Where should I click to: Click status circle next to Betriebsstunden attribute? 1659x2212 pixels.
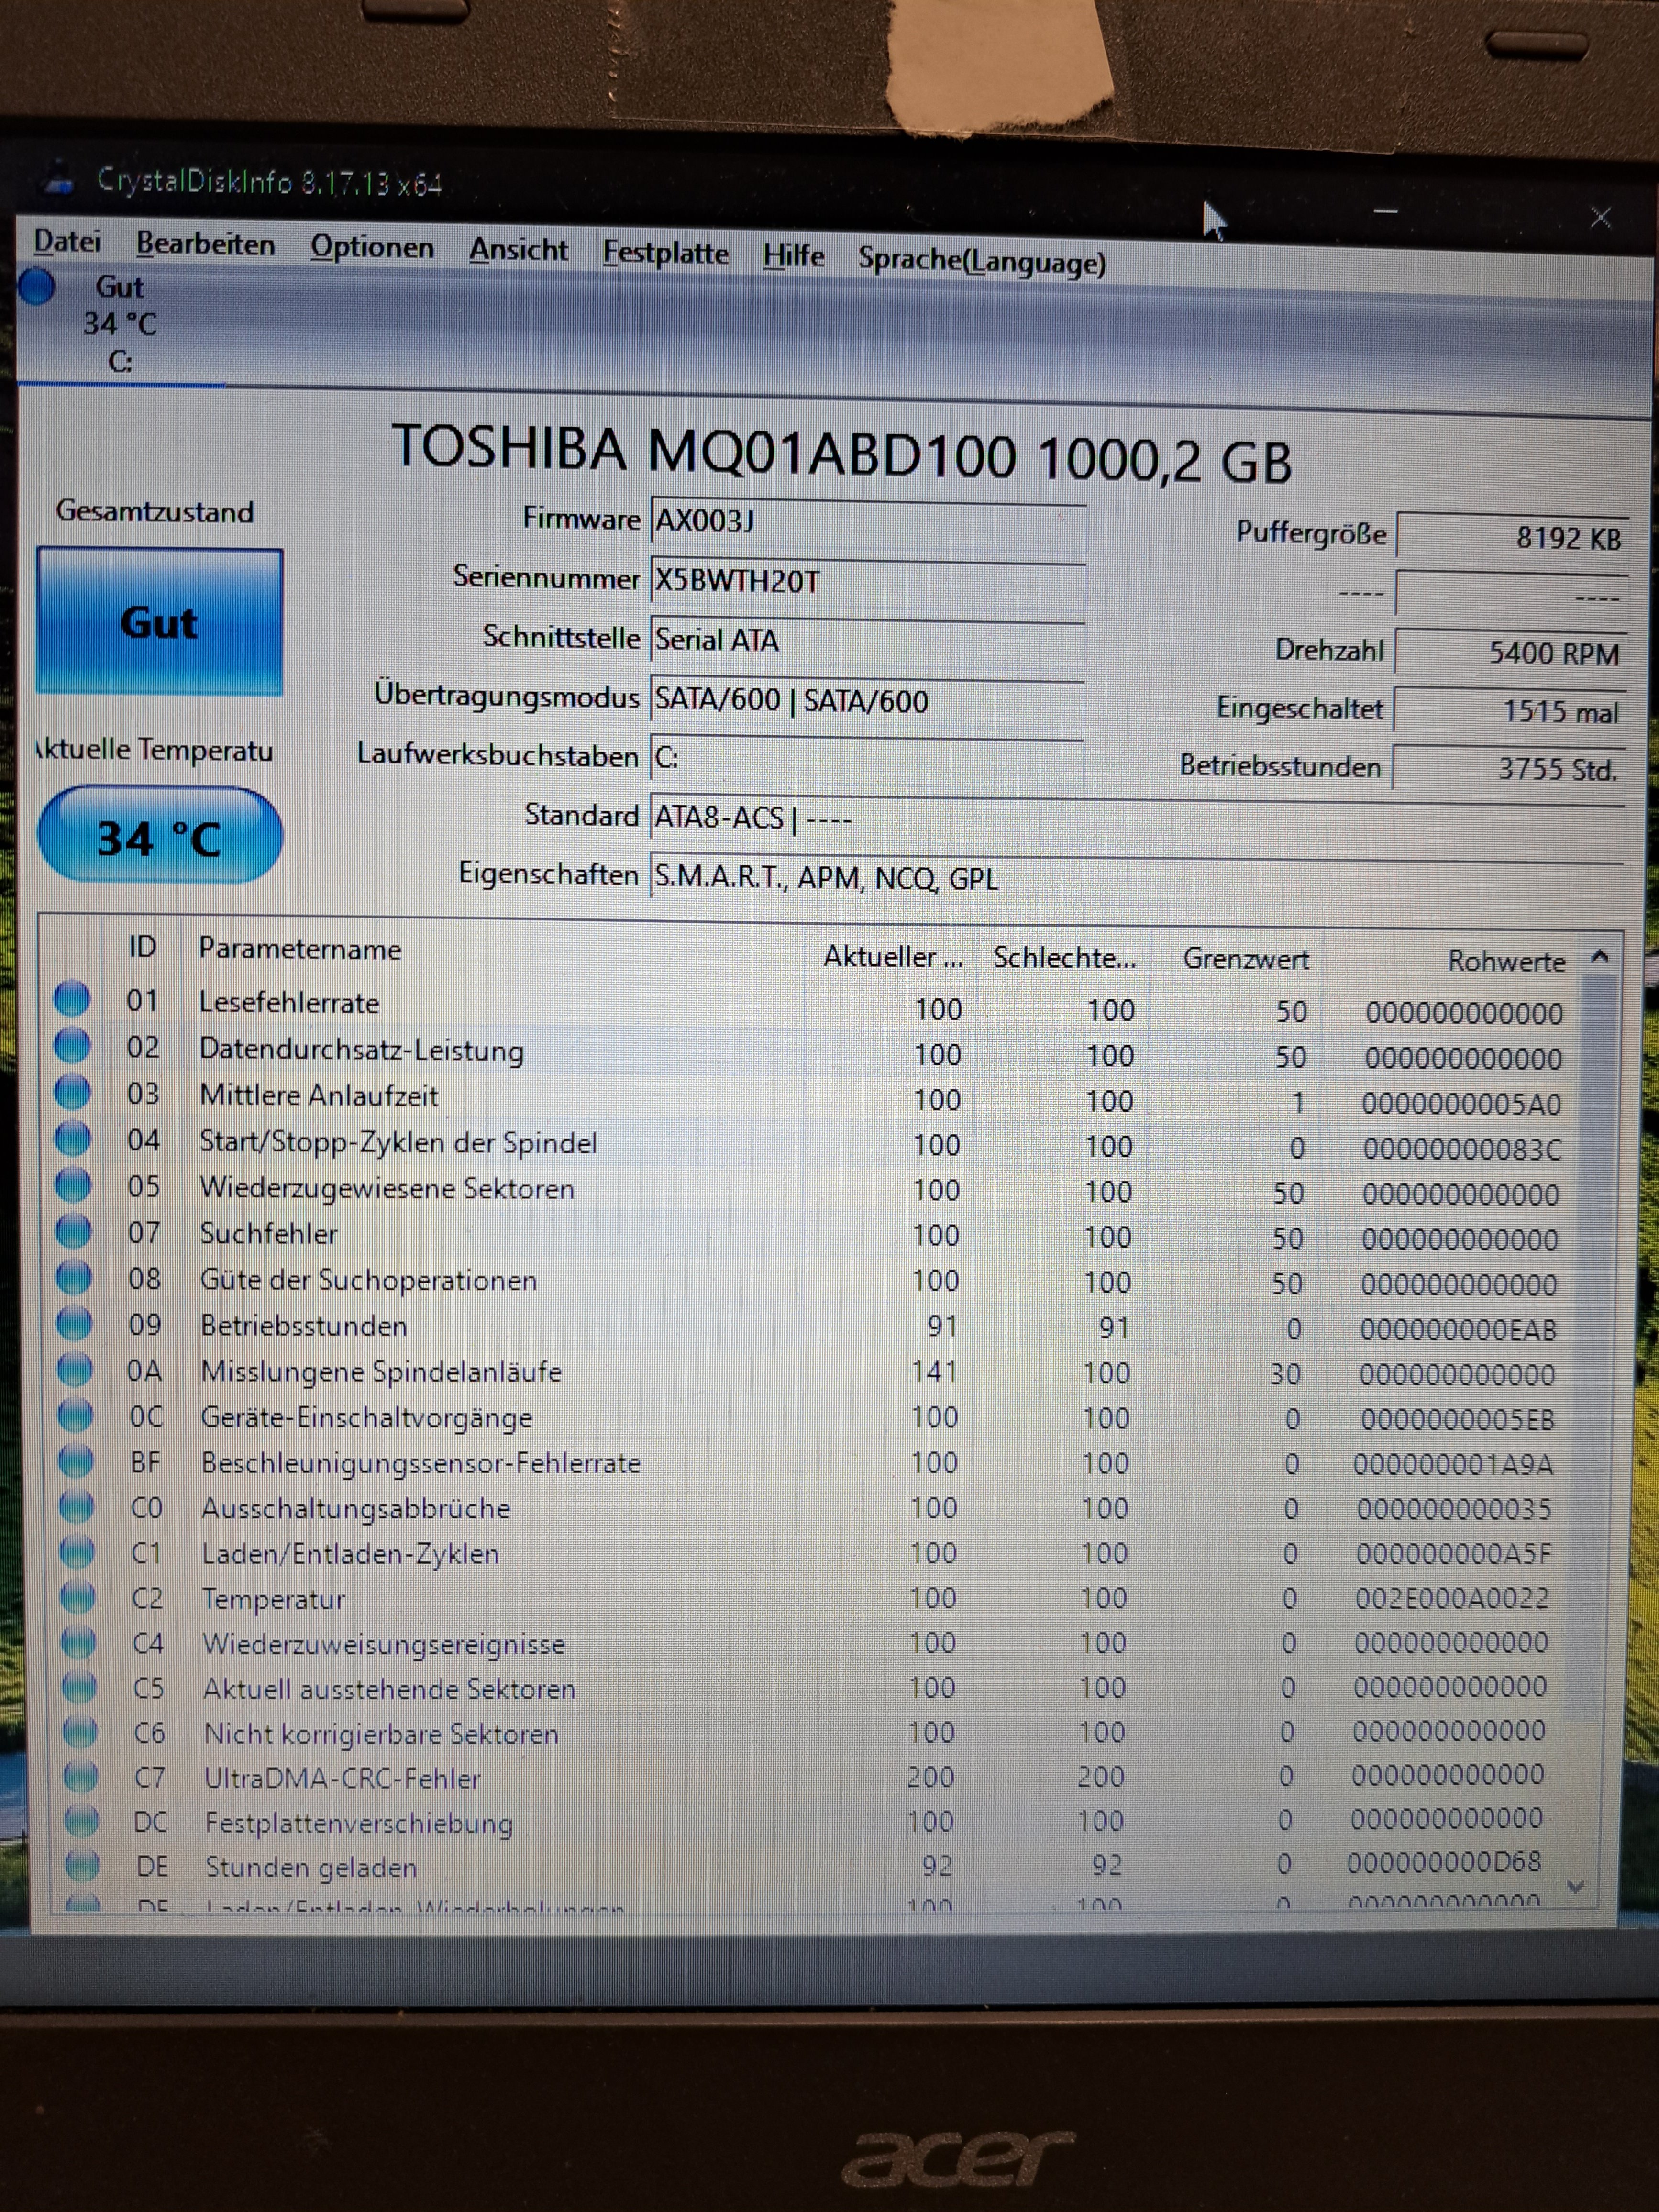75,1322
